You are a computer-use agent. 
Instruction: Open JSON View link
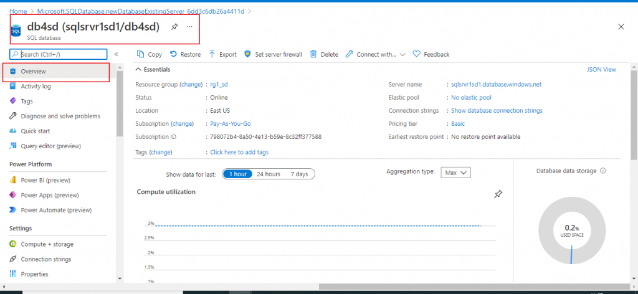pos(601,70)
